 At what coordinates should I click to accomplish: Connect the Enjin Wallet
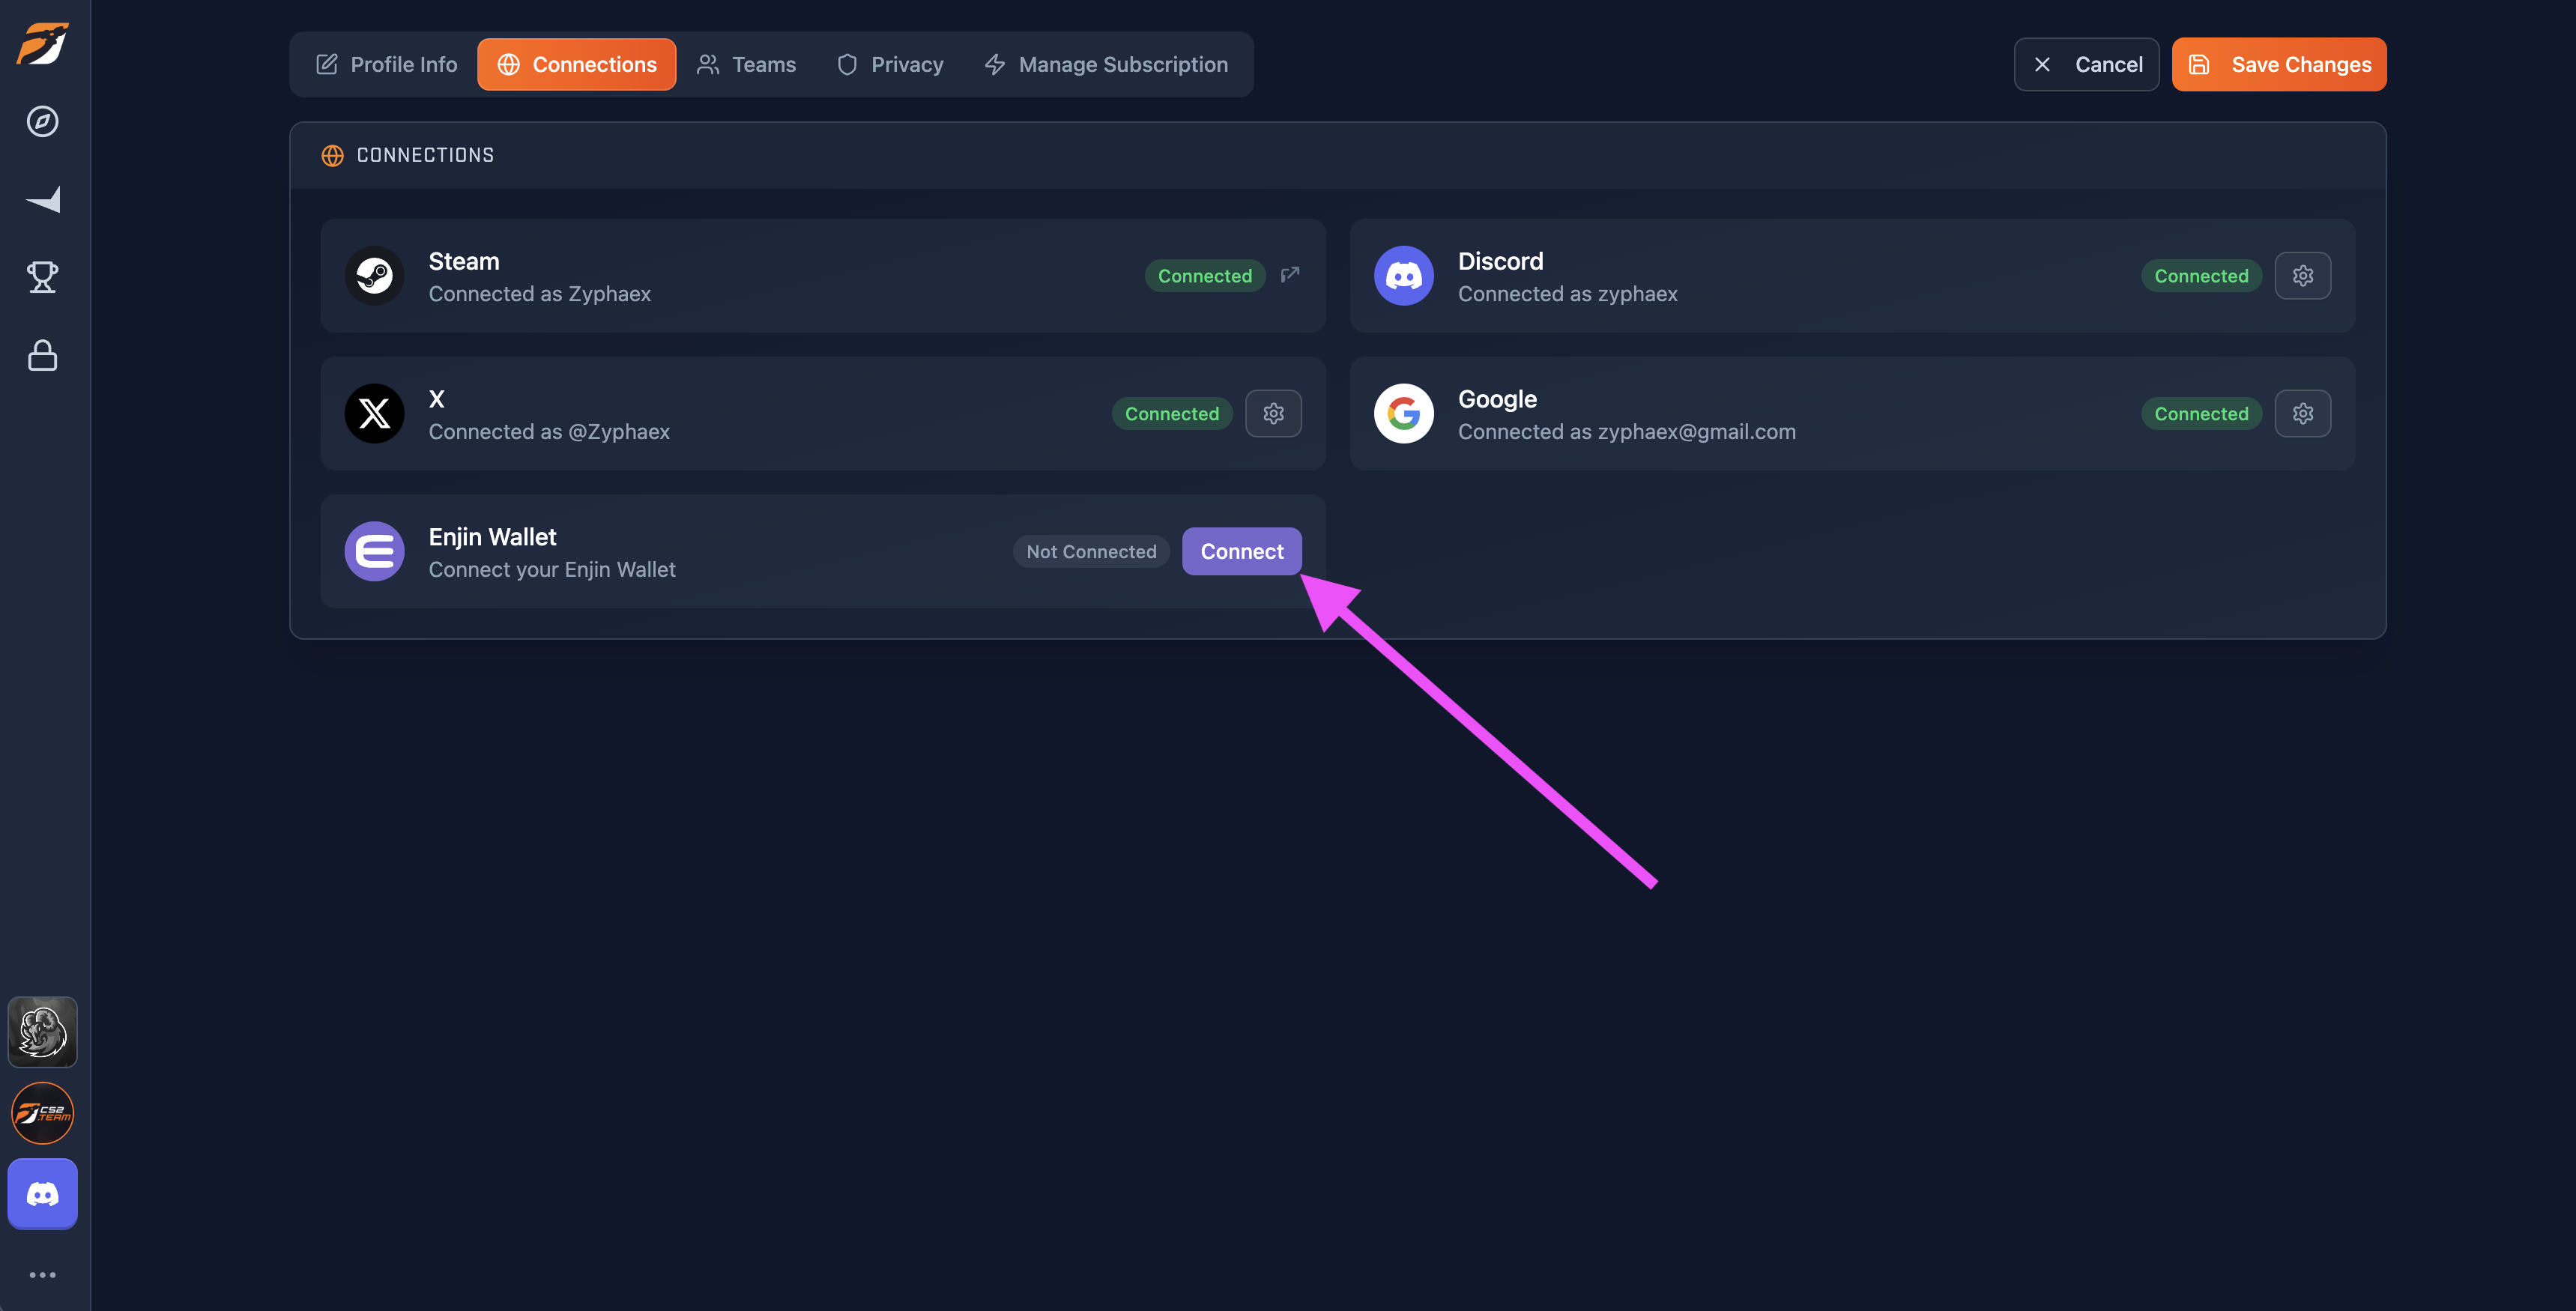pyautogui.click(x=1242, y=552)
